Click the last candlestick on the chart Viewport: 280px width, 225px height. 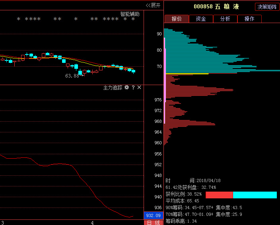133,71
